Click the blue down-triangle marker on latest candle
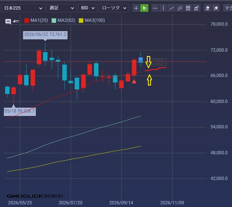The width and height of the screenshot is (232, 207). pyautogui.click(x=141, y=60)
